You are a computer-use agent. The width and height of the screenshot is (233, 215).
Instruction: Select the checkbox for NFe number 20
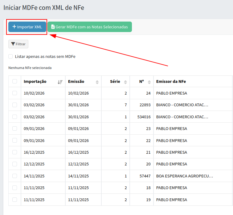tap(14, 164)
